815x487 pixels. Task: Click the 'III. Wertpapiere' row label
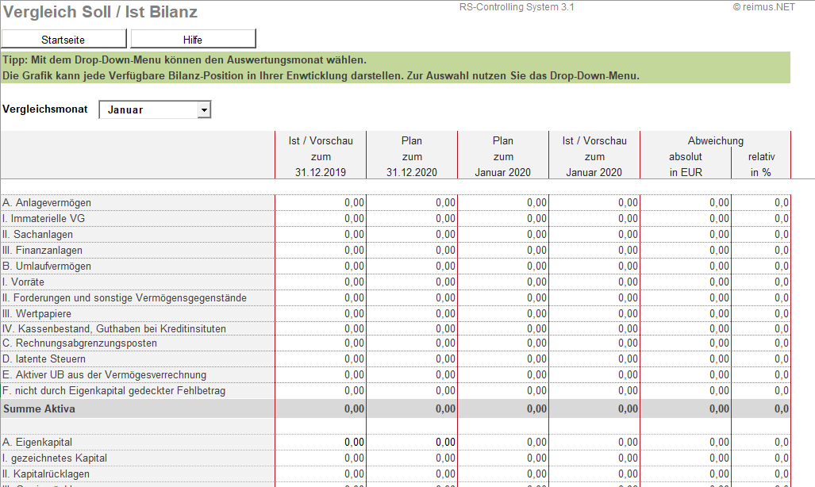pyautogui.click(x=40, y=313)
